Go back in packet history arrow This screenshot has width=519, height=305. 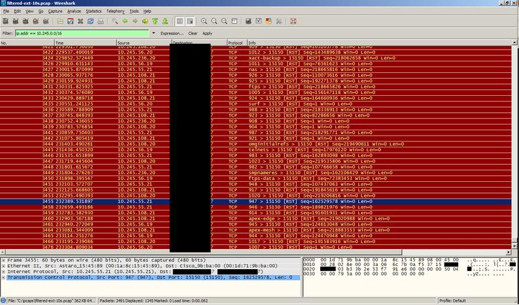click(x=125, y=21)
